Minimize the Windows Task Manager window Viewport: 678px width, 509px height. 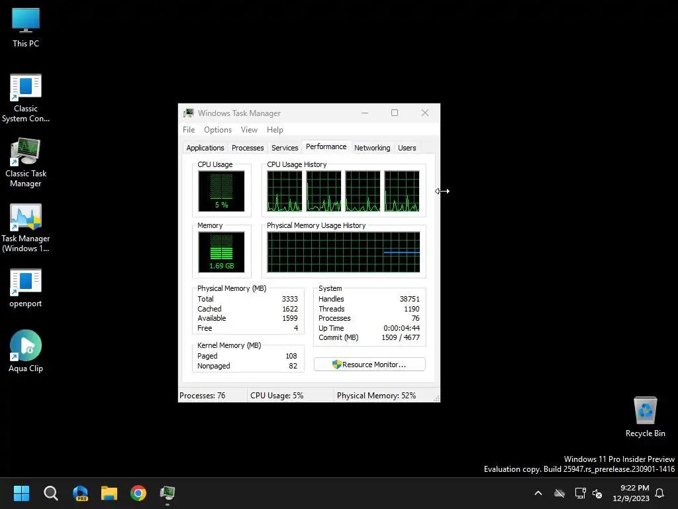[365, 113]
